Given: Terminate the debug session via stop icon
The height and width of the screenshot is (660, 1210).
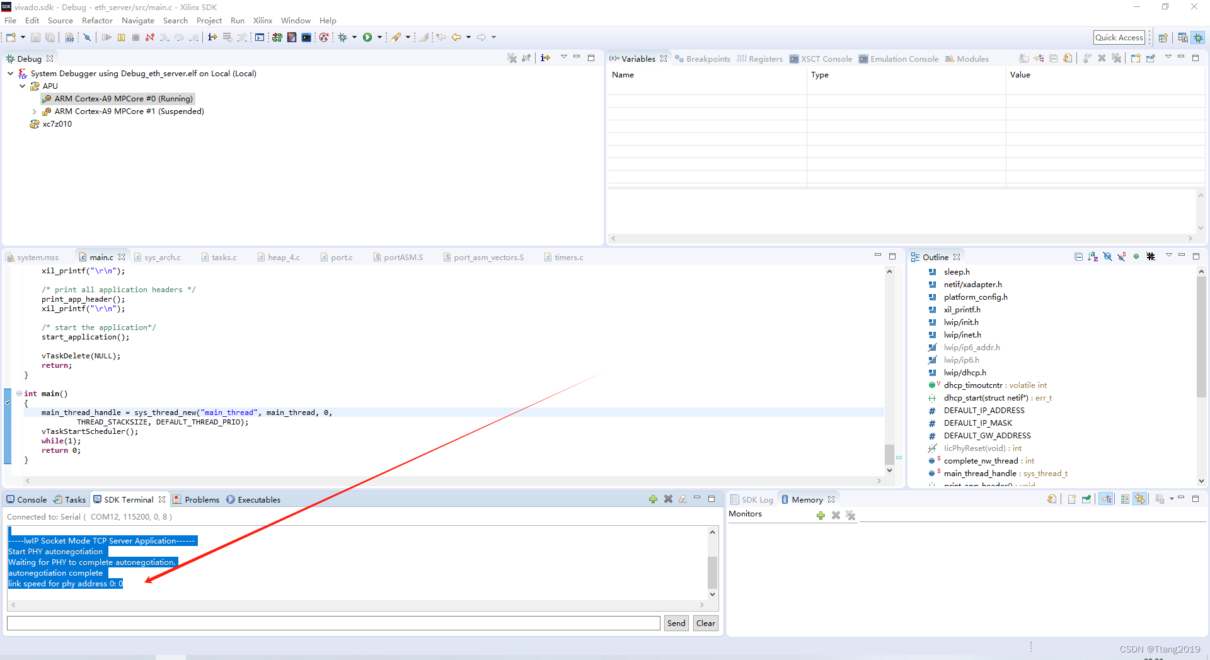Looking at the screenshot, I should (x=135, y=37).
